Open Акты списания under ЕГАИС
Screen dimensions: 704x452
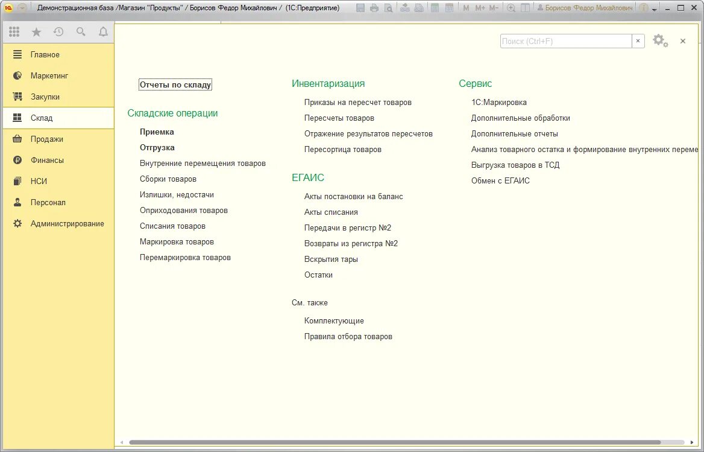pyautogui.click(x=331, y=212)
